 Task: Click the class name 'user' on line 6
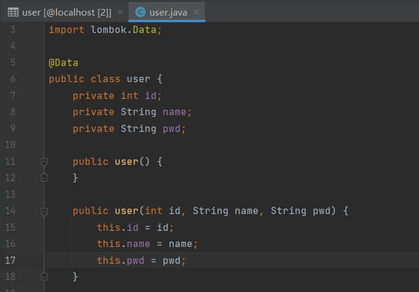(x=139, y=79)
